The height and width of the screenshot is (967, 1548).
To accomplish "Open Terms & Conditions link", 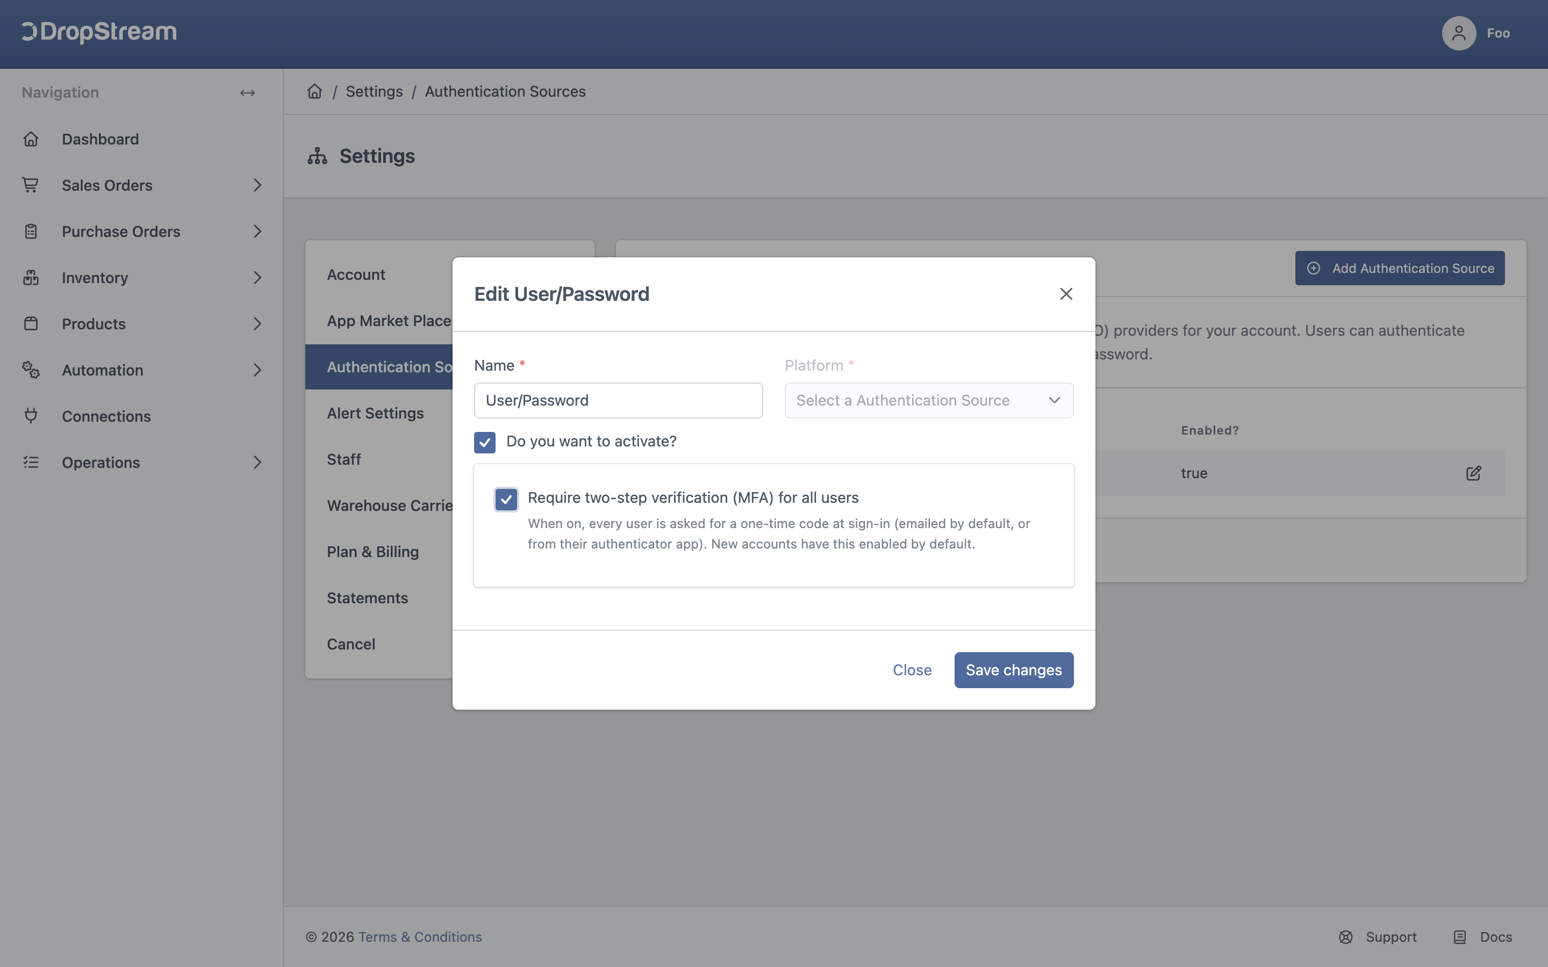I will pyautogui.click(x=420, y=937).
